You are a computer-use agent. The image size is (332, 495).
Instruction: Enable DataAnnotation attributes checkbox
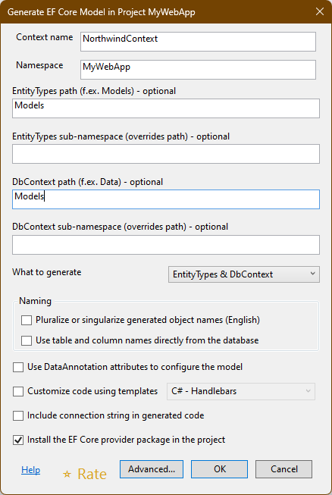(x=18, y=367)
